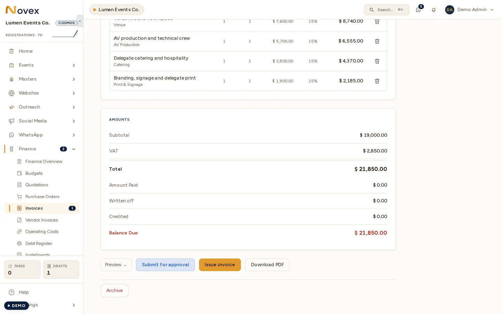The image size is (502, 314).
Task: Archive this invoice
Action: click(114, 291)
